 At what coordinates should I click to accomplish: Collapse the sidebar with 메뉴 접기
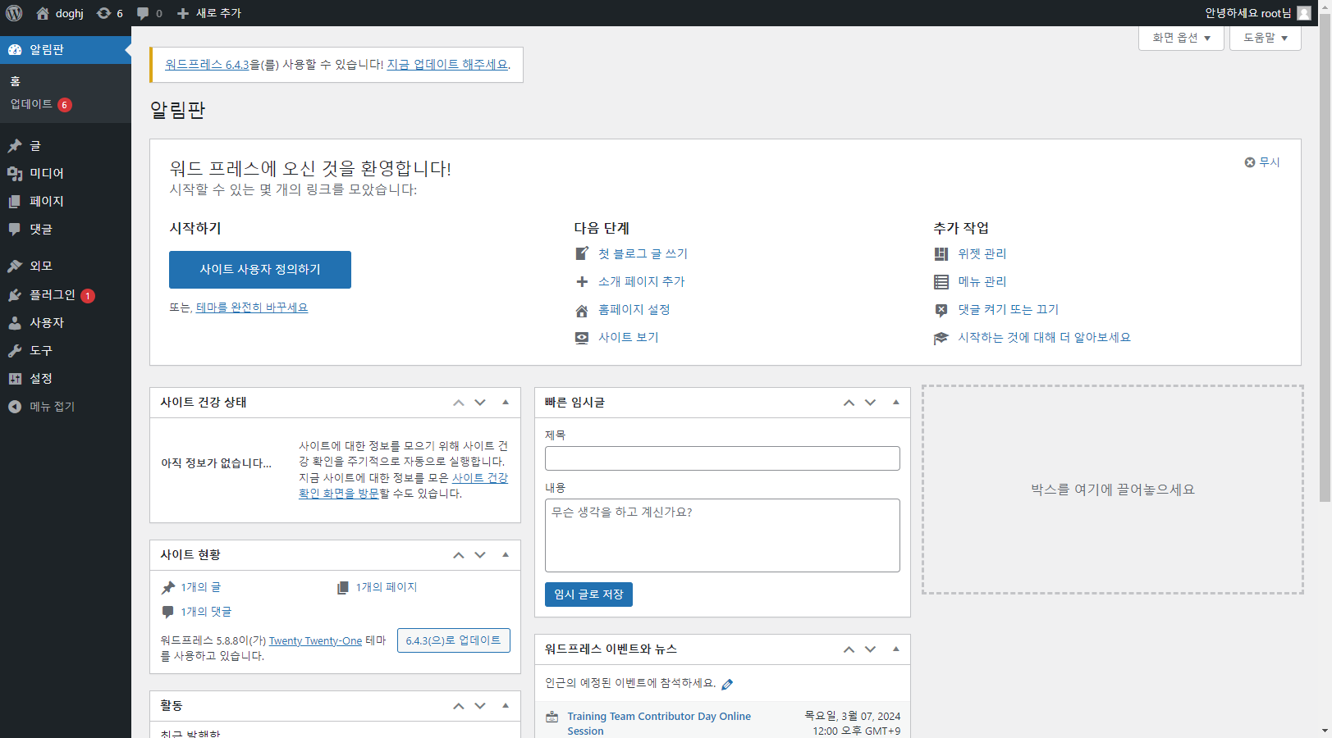pos(66,407)
